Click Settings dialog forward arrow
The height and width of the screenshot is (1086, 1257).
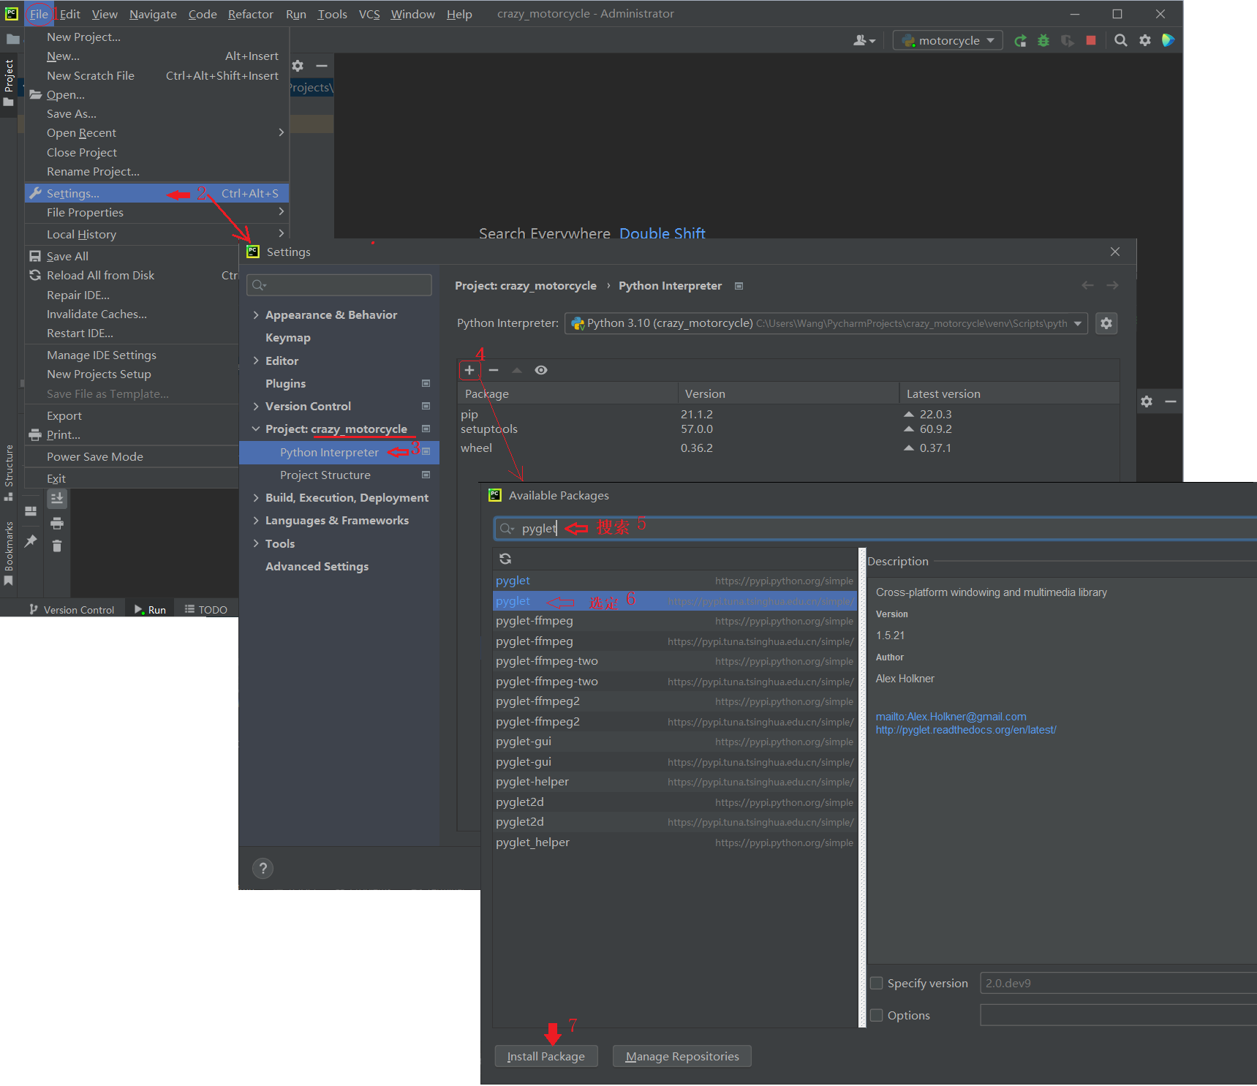click(1112, 285)
